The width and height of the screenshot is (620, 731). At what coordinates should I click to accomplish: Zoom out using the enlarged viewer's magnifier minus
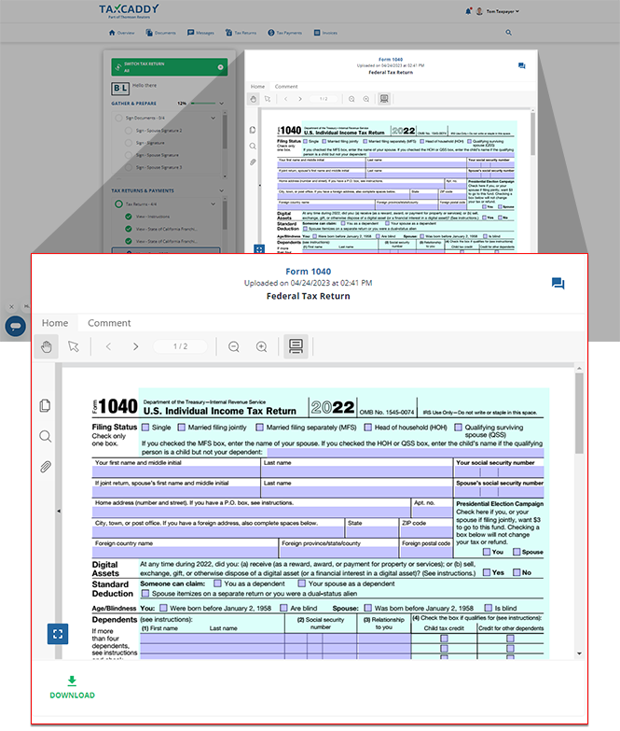coord(234,346)
